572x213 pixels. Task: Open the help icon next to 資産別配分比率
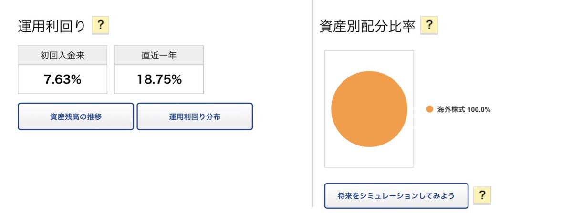pos(429,26)
